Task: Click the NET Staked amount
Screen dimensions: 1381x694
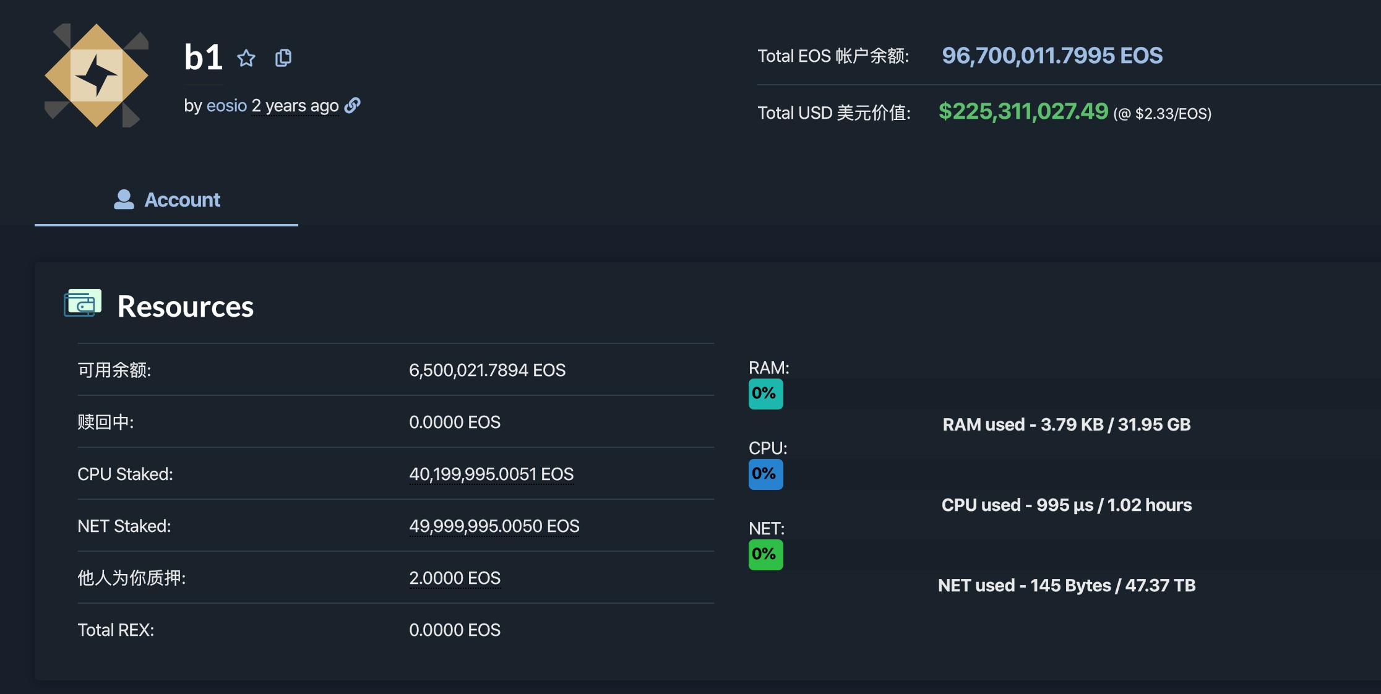Action: (x=494, y=526)
